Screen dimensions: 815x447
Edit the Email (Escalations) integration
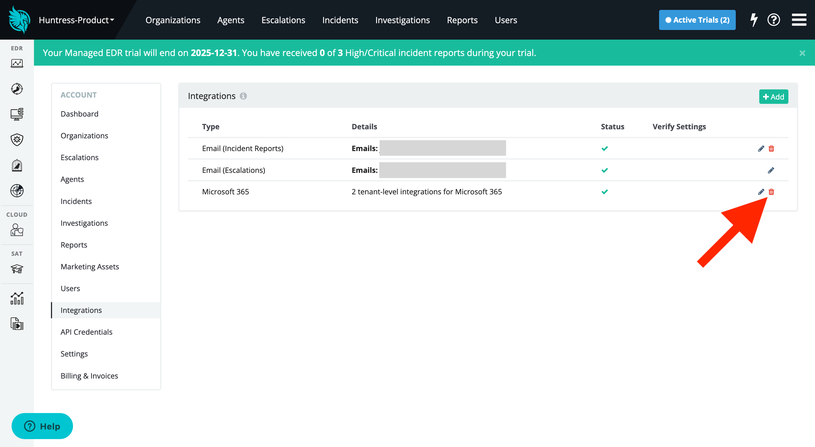771,170
